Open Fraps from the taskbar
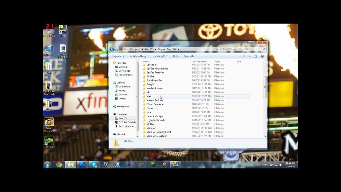 [176, 165]
